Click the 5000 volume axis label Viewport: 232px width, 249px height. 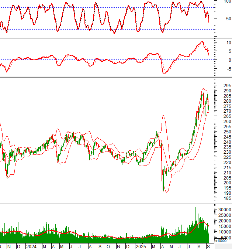pyautogui.click(x=223, y=238)
